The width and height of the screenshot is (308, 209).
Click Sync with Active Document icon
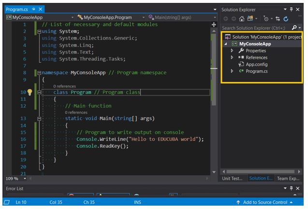[277, 19]
